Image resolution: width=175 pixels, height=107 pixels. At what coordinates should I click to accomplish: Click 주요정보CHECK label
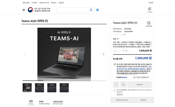click(121, 77)
